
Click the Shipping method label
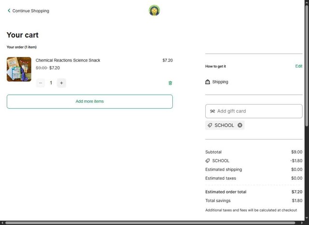(x=220, y=82)
